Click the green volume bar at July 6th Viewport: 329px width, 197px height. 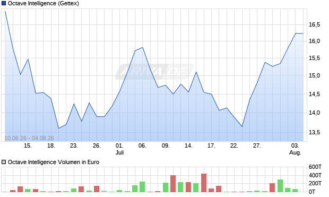[x=142, y=187]
